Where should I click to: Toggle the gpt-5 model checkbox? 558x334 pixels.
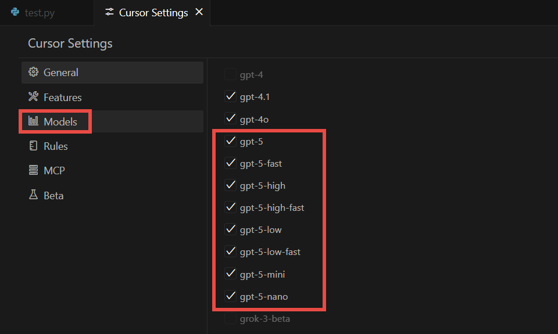[x=230, y=141]
